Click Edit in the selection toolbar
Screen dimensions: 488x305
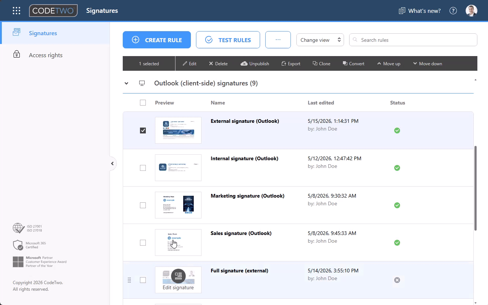(189, 63)
